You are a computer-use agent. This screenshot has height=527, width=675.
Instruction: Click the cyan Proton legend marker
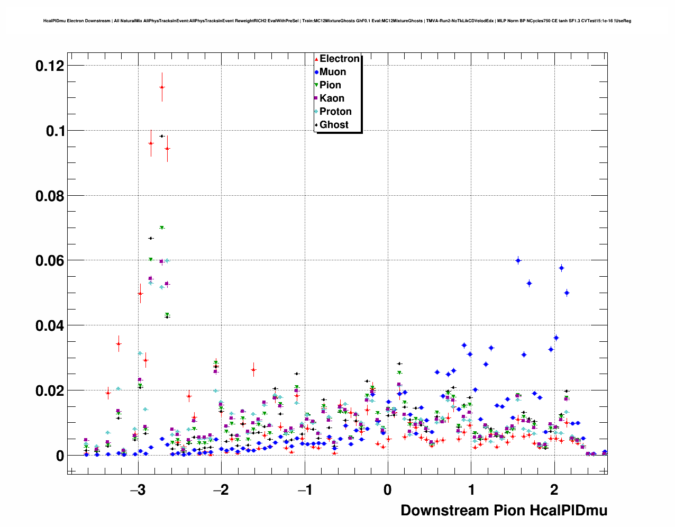[x=316, y=112]
